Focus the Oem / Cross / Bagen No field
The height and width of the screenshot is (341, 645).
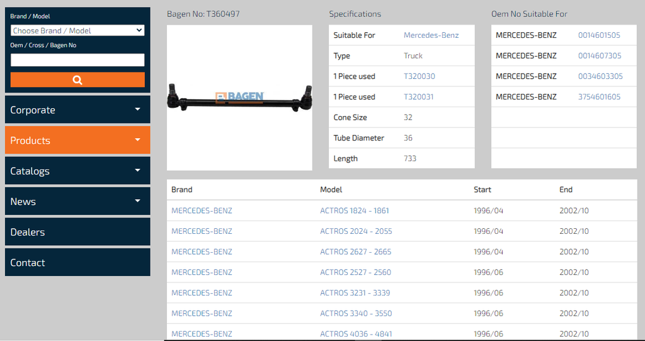click(77, 60)
